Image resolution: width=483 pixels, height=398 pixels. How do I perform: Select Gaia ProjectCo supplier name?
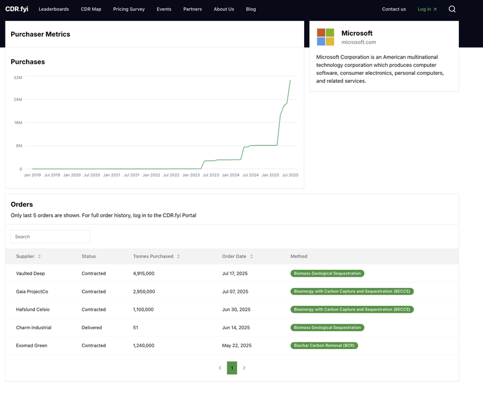[32, 292]
